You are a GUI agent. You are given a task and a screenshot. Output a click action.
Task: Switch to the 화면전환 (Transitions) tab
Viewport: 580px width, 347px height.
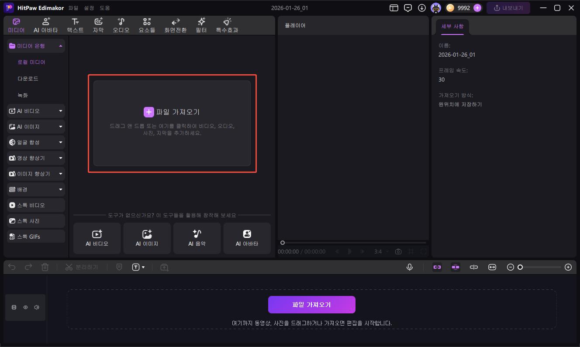point(176,26)
